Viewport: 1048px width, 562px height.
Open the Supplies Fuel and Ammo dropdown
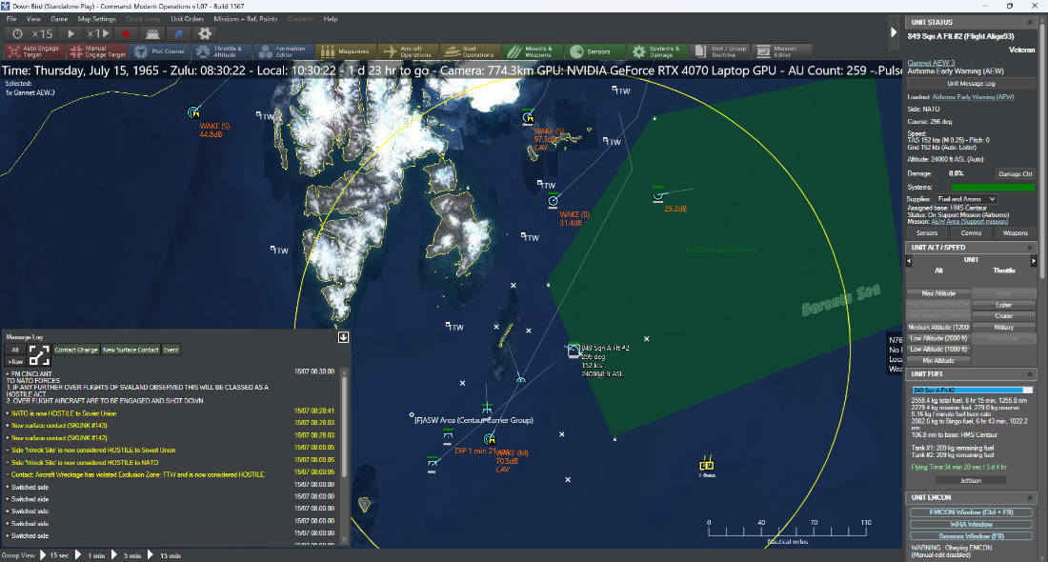966,199
